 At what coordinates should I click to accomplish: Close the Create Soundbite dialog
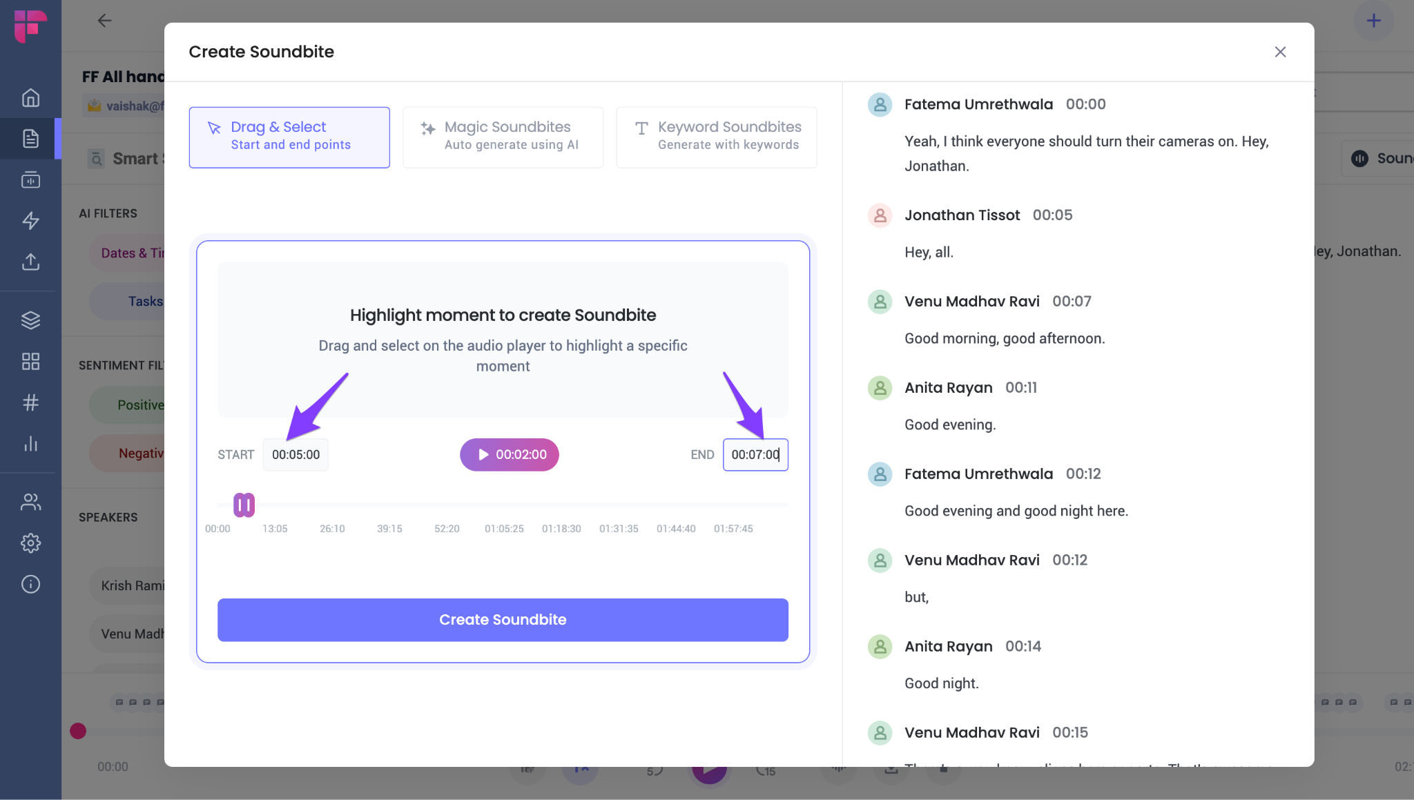(1280, 52)
